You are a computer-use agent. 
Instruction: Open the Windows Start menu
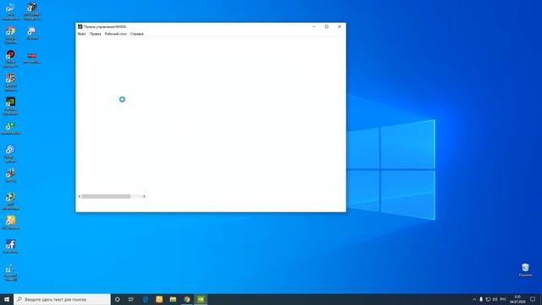click(7, 299)
